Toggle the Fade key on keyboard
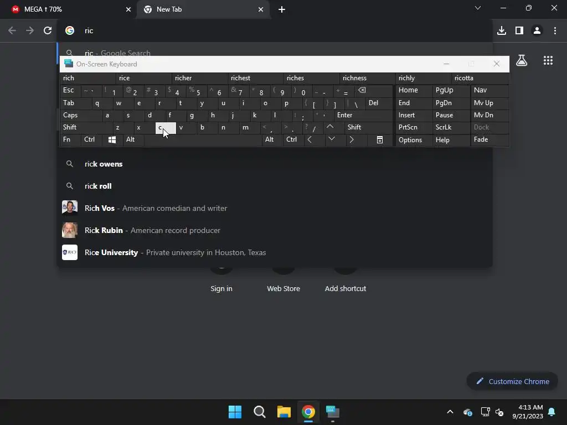567x425 pixels. pos(490,140)
